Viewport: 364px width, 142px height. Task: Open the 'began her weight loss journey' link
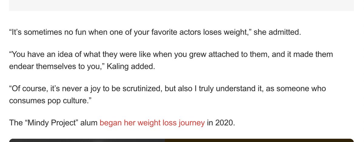pos(152,123)
